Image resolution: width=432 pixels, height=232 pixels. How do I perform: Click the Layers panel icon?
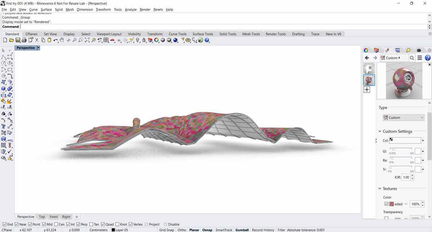click(x=377, y=50)
